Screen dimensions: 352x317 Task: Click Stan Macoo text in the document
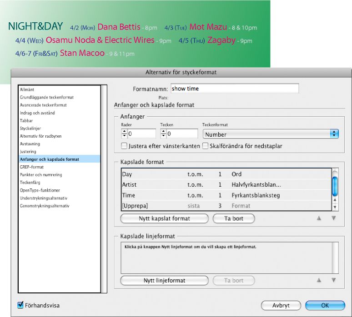[82, 53]
